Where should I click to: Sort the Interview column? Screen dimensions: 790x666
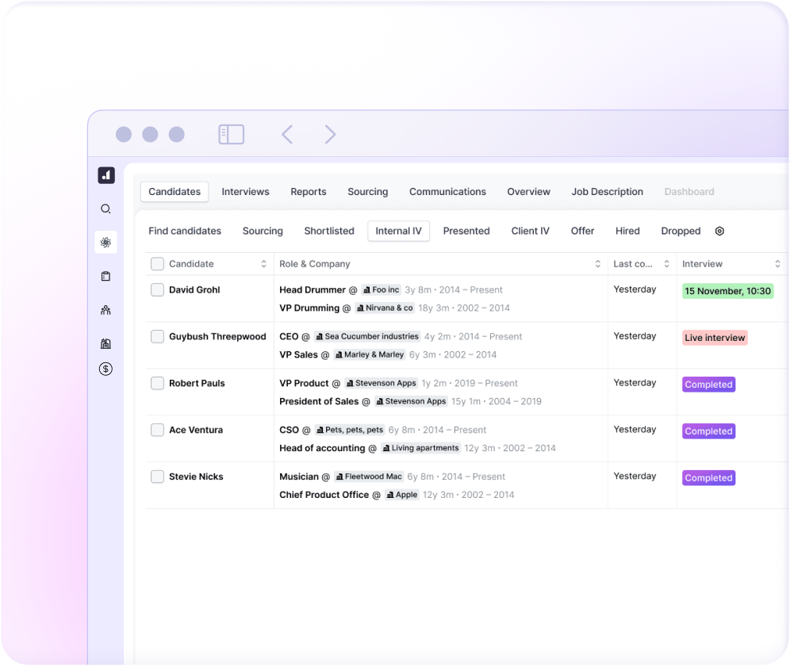click(777, 264)
